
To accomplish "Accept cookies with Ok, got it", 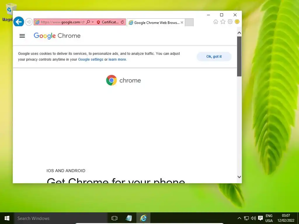I will click(x=214, y=57).
